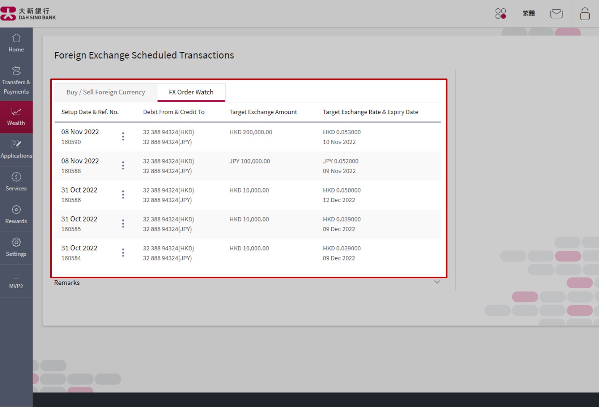Click the Remarks label
Image resolution: width=599 pixels, height=407 pixels.
(x=67, y=283)
